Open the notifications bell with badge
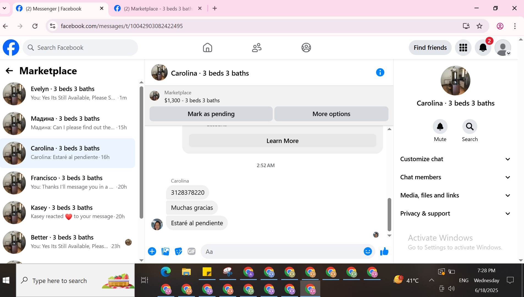 pos(483,48)
